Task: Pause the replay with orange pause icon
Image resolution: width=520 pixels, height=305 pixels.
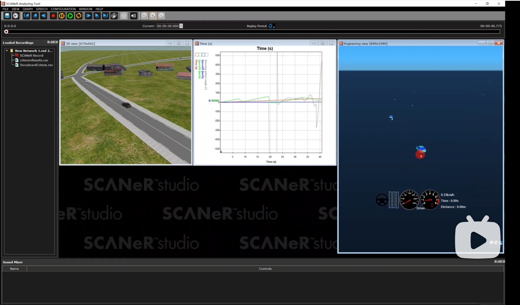Action: (62, 16)
